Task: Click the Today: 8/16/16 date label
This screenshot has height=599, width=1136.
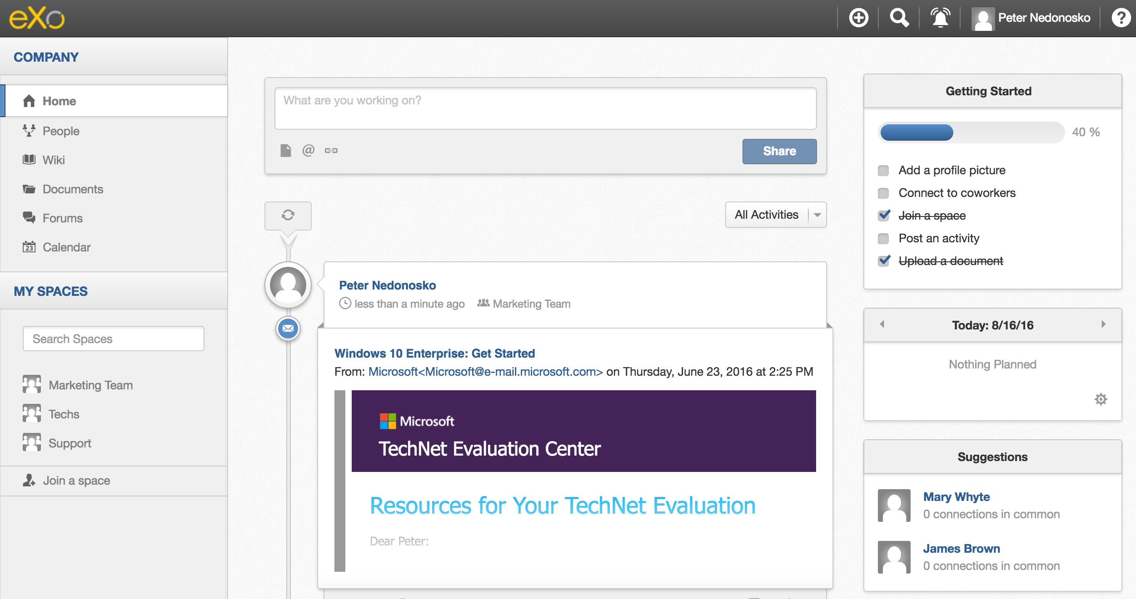Action: click(992, 325)
